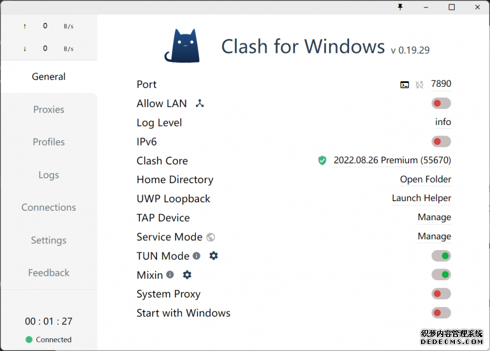
Task: Toggle Start with Windows on
Action: [441, 313]
